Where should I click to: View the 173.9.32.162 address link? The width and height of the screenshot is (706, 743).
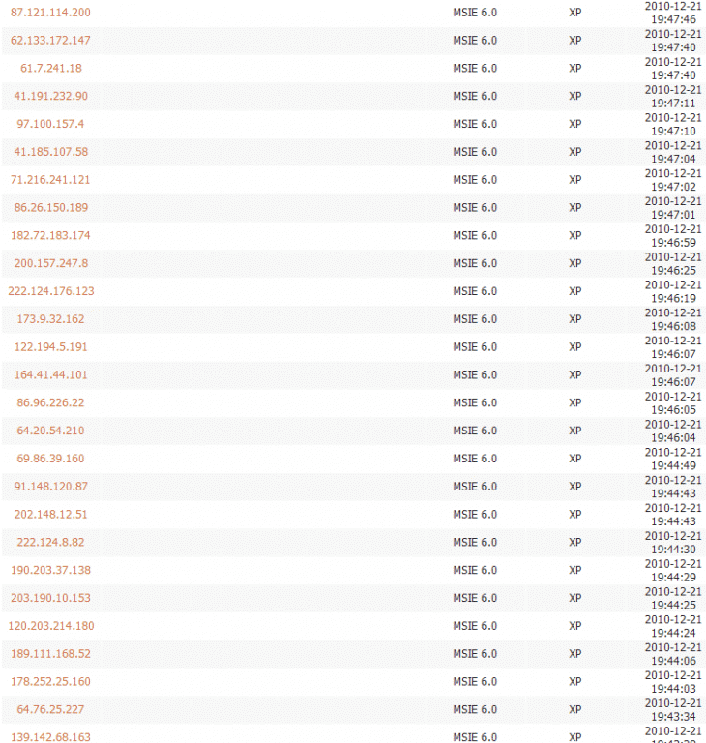point(50,319)
